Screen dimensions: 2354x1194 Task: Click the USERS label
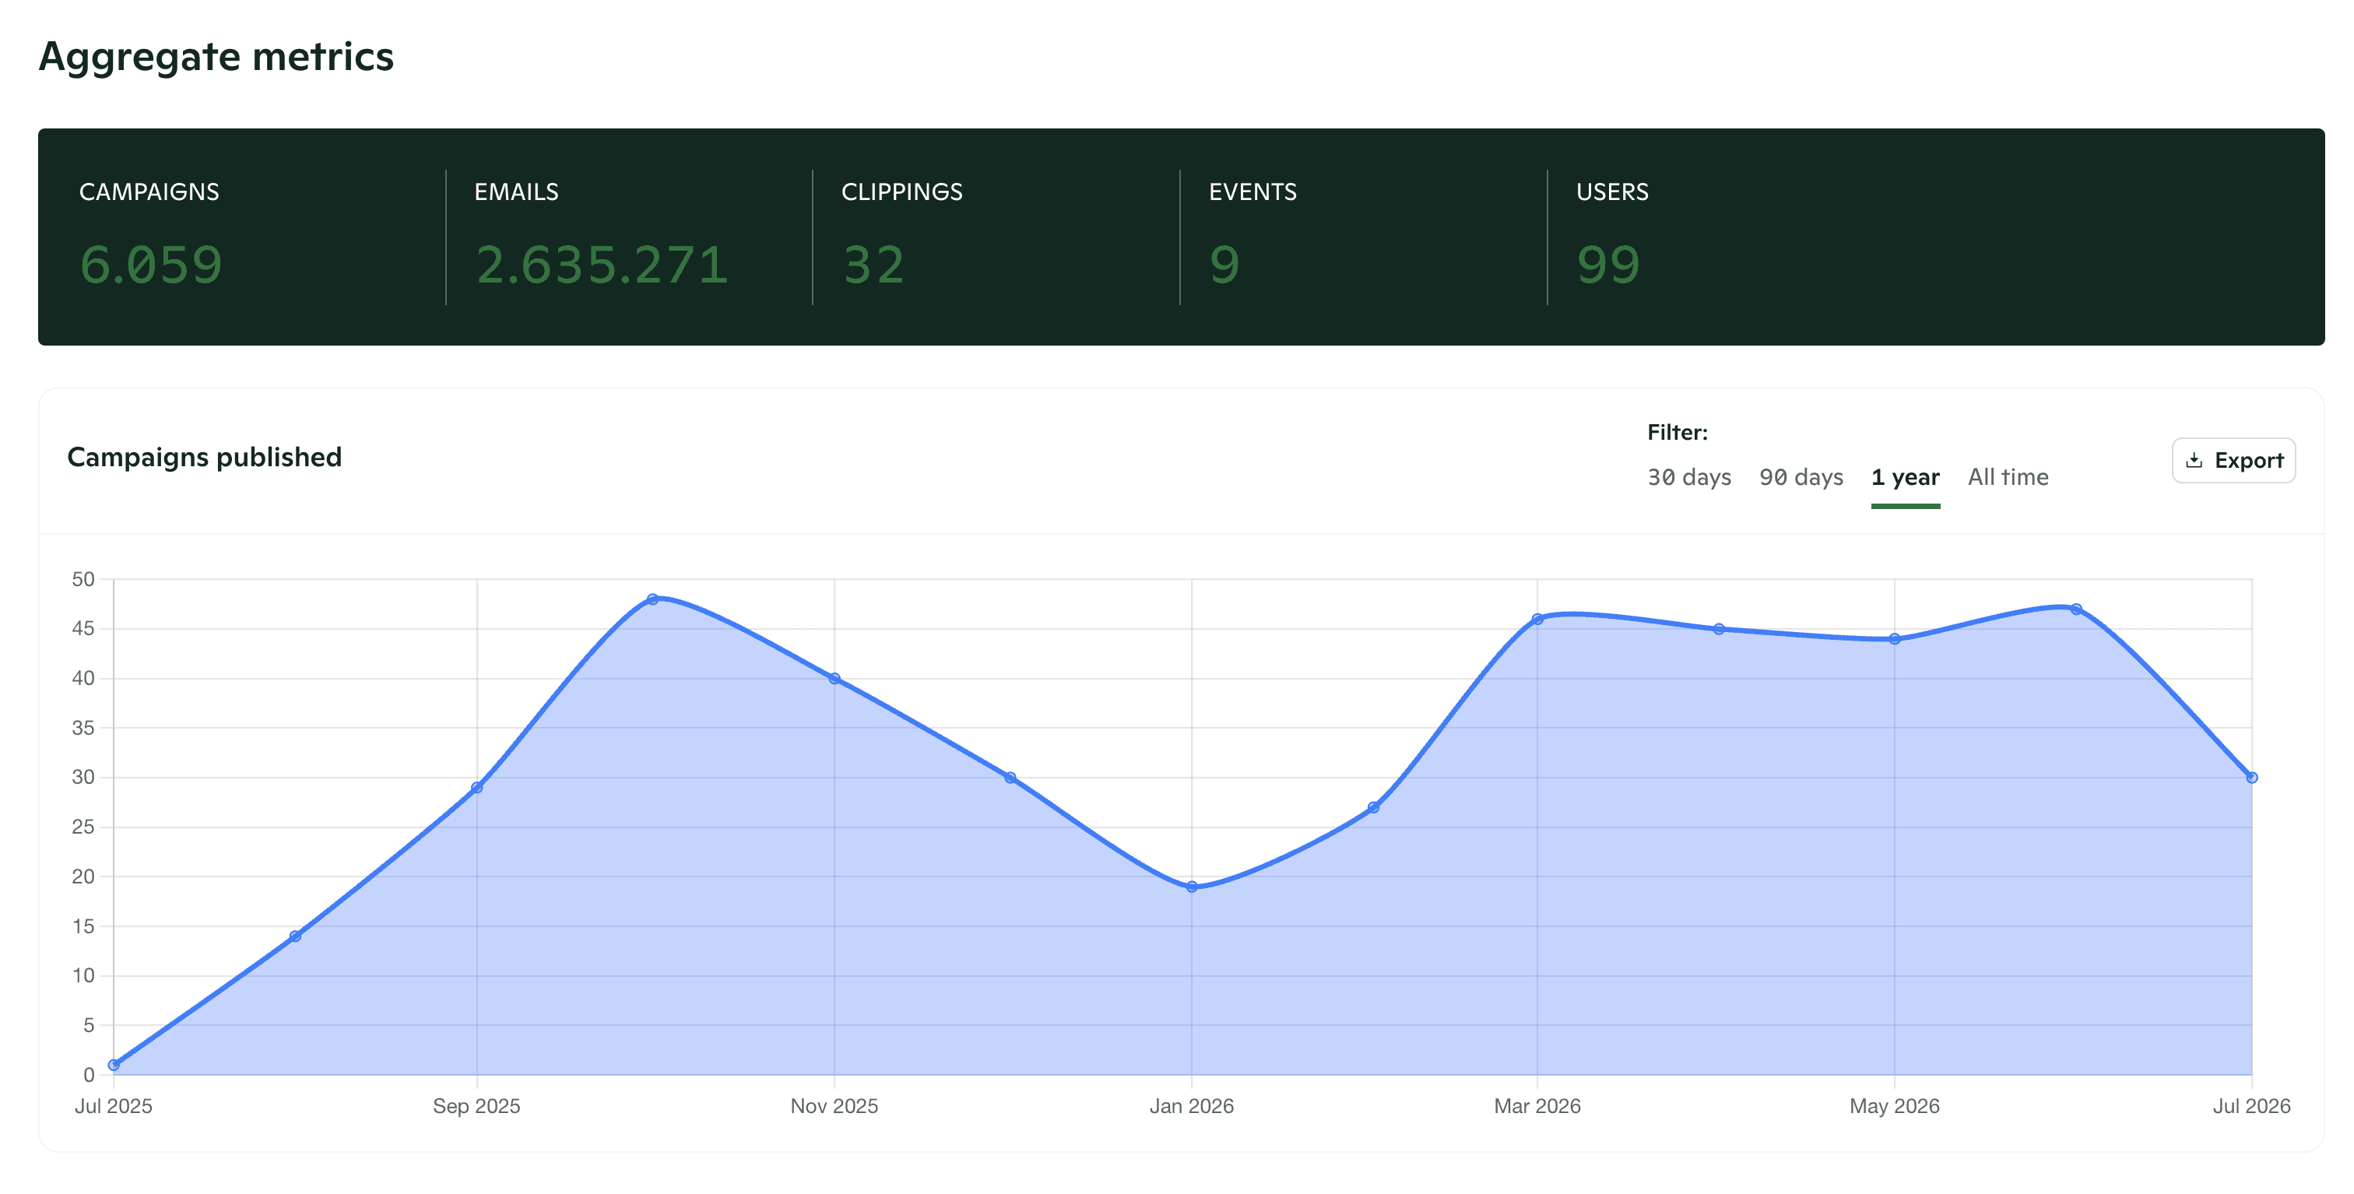(x=1612, y=191)
